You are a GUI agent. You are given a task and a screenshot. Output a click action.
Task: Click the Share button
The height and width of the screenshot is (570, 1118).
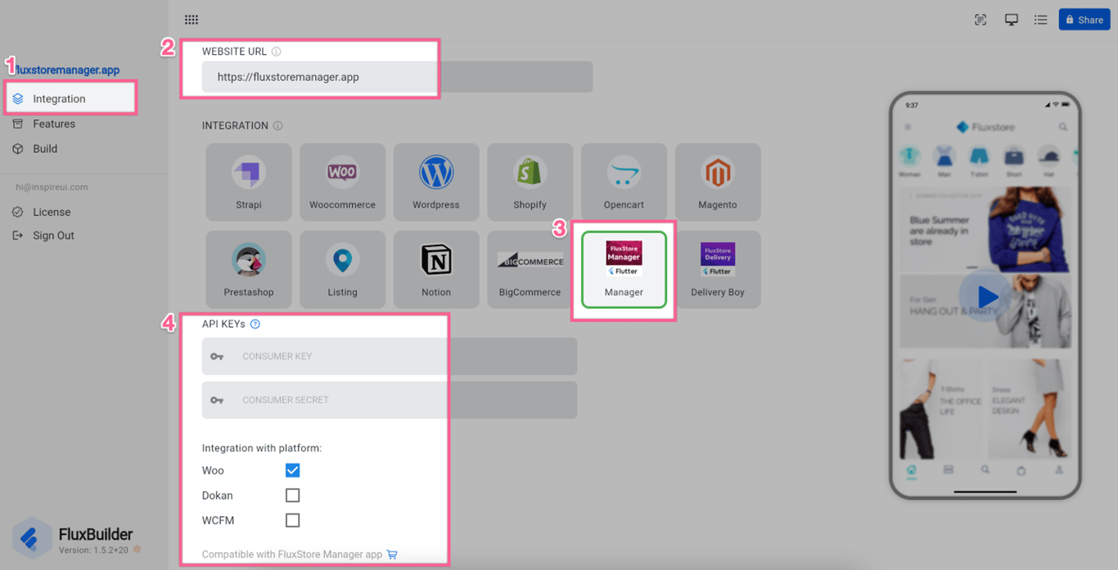coord(1084,20)
